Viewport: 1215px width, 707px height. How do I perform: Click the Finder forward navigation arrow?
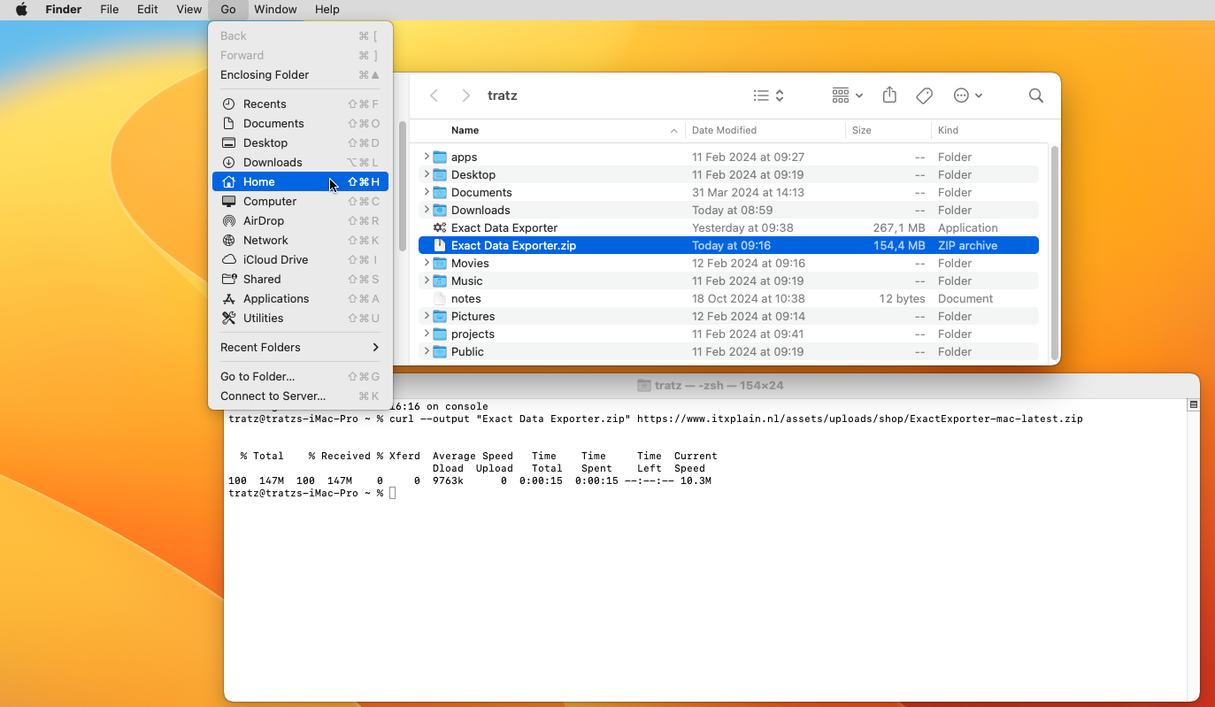point(465,96)
